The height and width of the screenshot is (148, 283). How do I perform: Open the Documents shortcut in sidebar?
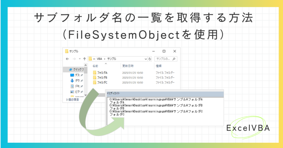[76, 86]
